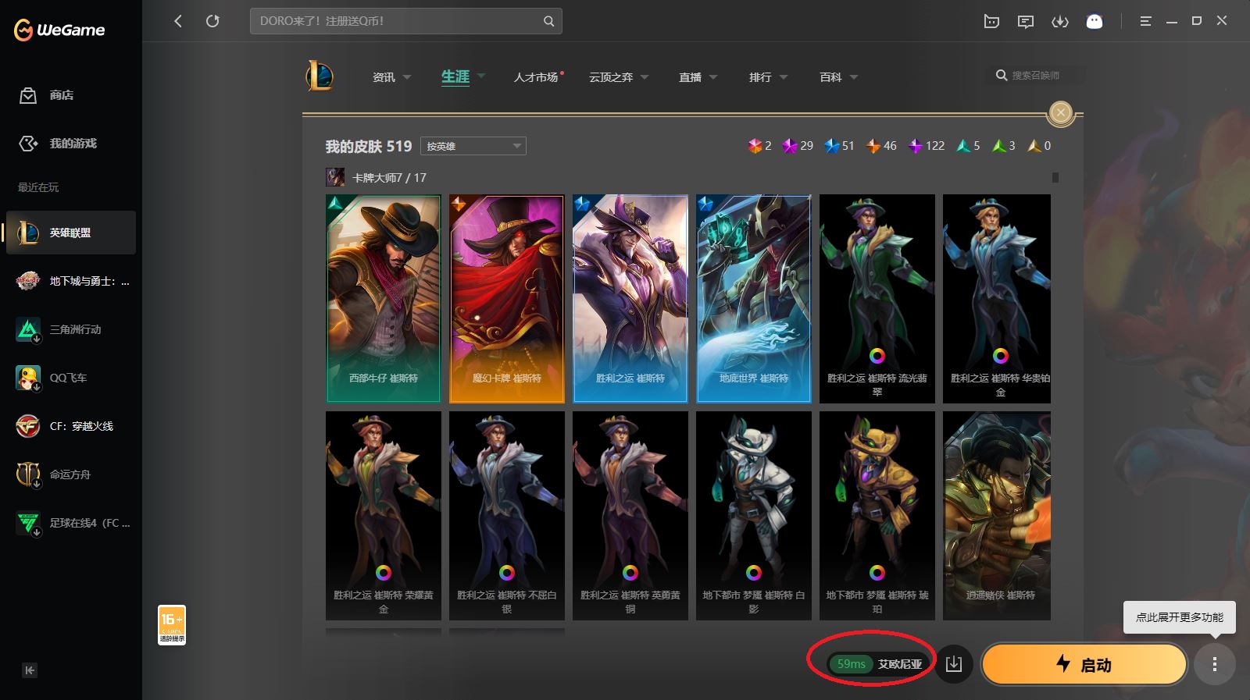Open the 地下都市 梦魇 白影 skin card
Image resolution: width=1250 pixels, height=700 pixels.
[754, 516]
